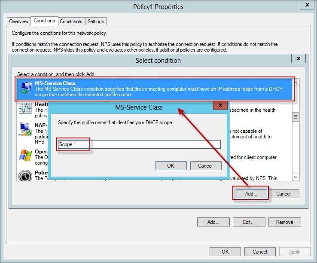Switch to the Overview tab

pos(19,21)
